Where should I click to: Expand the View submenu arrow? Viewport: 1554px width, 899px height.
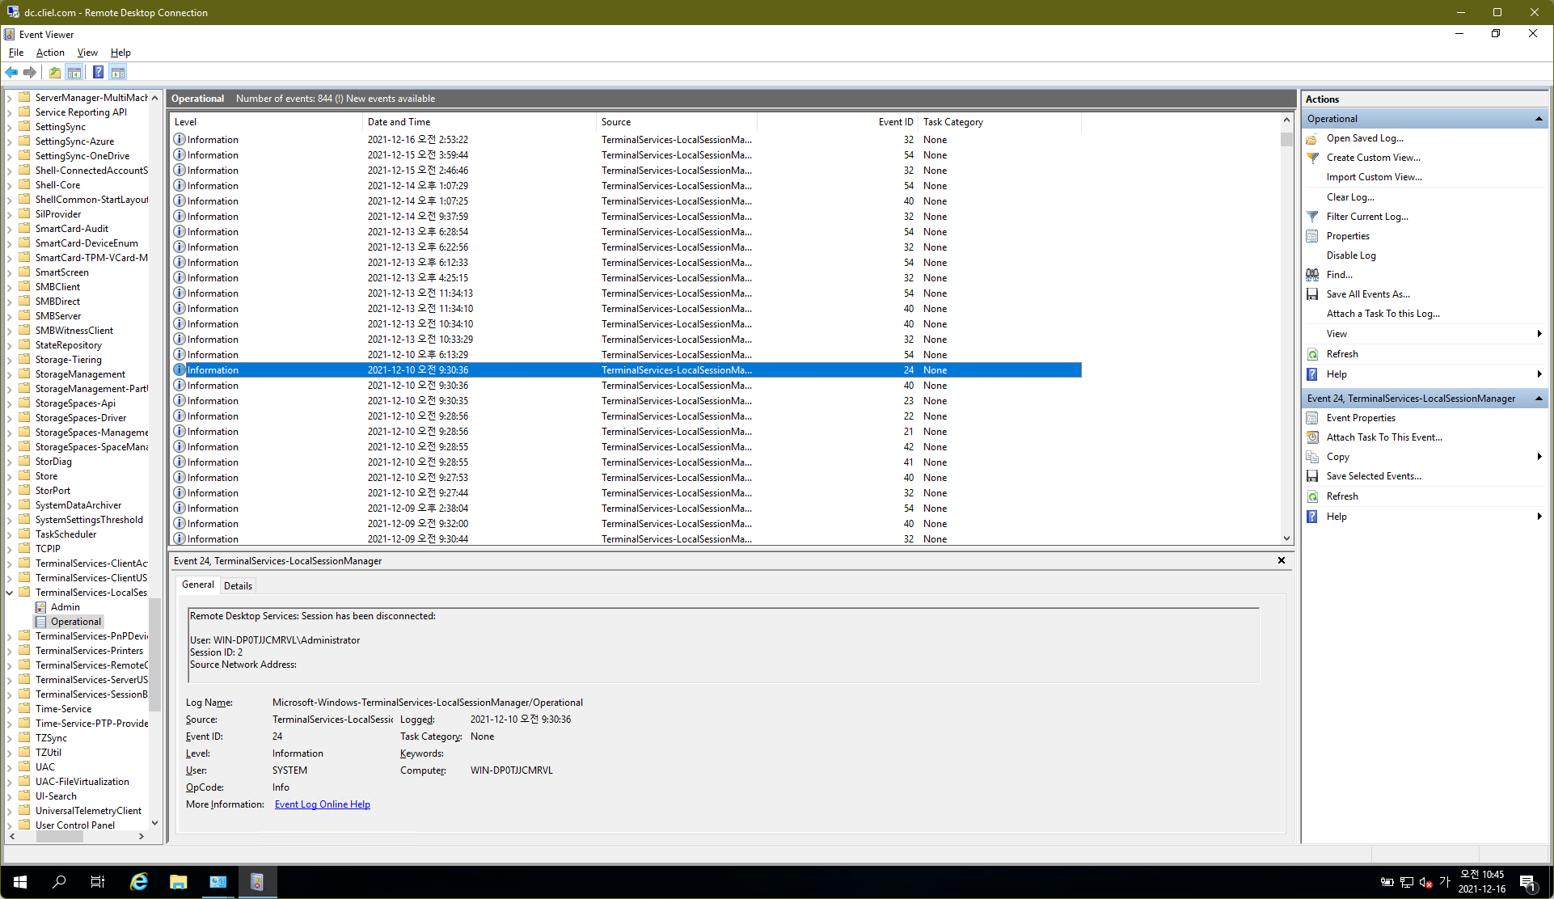tap(1539, 334)
